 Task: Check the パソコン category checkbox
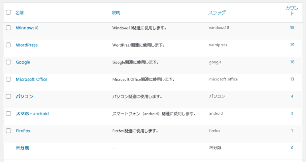[x=8, y=96]
